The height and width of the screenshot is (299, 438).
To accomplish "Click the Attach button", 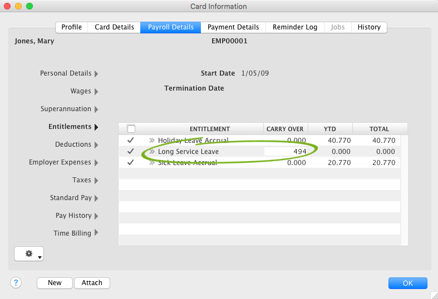I will [92, 283].
